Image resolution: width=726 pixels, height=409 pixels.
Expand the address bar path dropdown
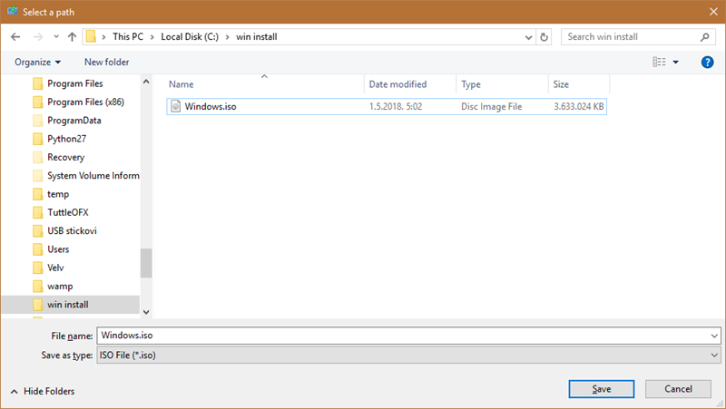528,37
